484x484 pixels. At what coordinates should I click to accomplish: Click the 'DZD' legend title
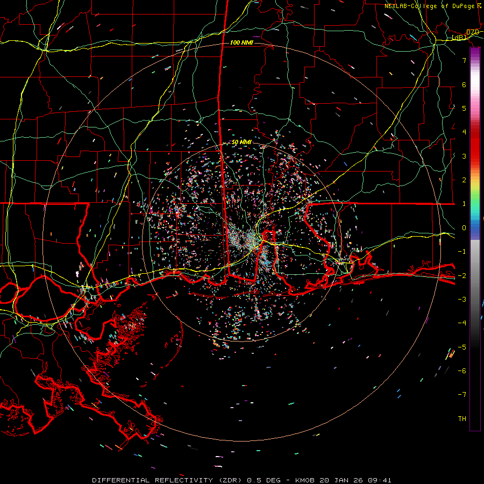tap(473, 32)
